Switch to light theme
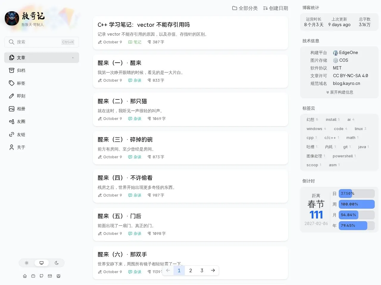381x285 pixels. pos(27,263)
